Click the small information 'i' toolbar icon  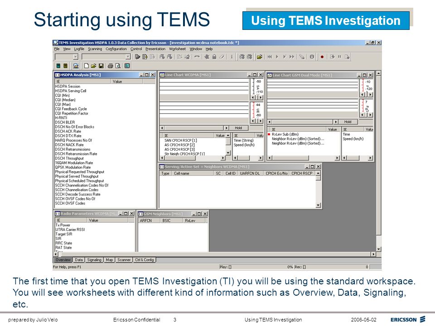point(232,57)
